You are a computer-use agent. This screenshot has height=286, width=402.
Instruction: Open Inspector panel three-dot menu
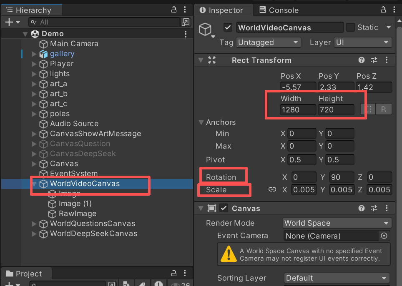pos(394,10)
